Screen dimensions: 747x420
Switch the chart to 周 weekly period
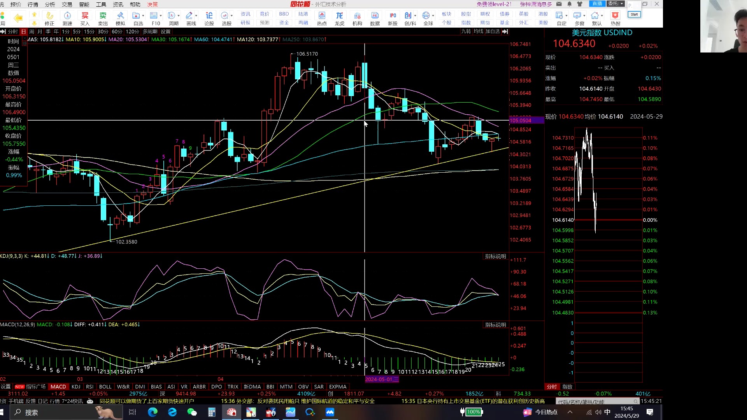point(32,31)
